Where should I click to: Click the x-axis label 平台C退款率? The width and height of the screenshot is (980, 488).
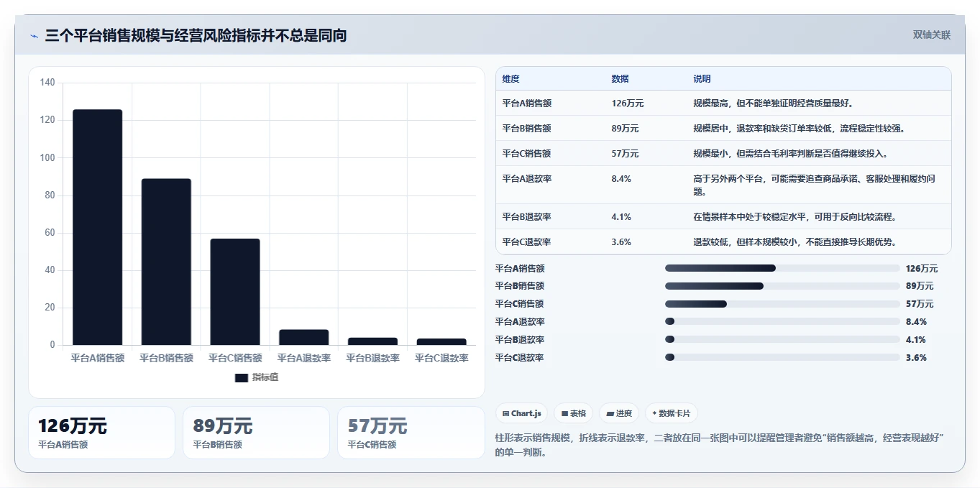point(441,358)
